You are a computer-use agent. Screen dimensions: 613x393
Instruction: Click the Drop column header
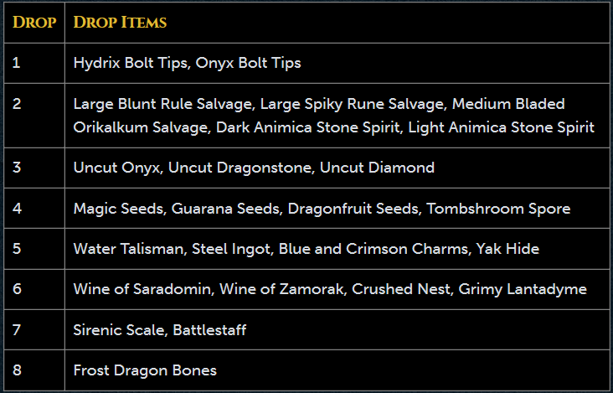click(x=34, y=23)
